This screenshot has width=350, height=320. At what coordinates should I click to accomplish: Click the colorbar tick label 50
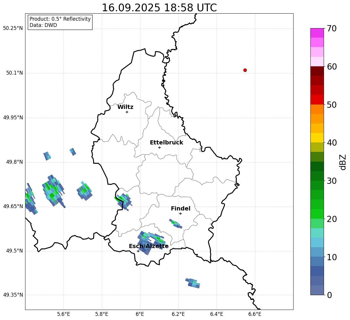click(x=332, y=104)
